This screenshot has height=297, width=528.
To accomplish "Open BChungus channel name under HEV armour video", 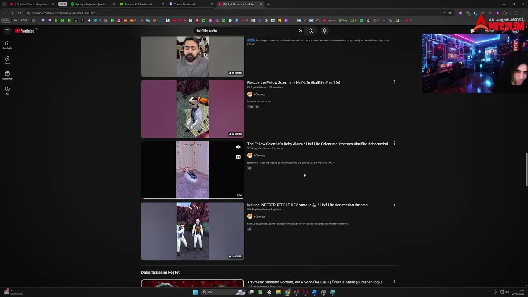I will click(259, 217).
